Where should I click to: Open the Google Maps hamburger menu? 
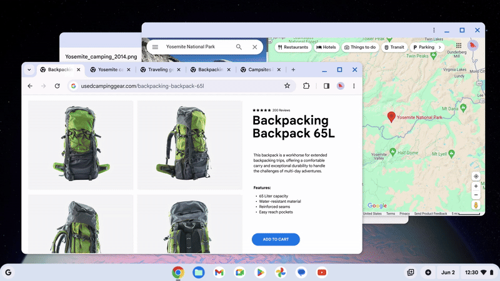(x=154, y=47)
